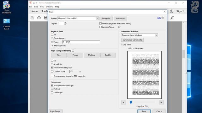Click the Advanced button
Image resolution: width=202 pixels, height=113 pixels.
120,19
